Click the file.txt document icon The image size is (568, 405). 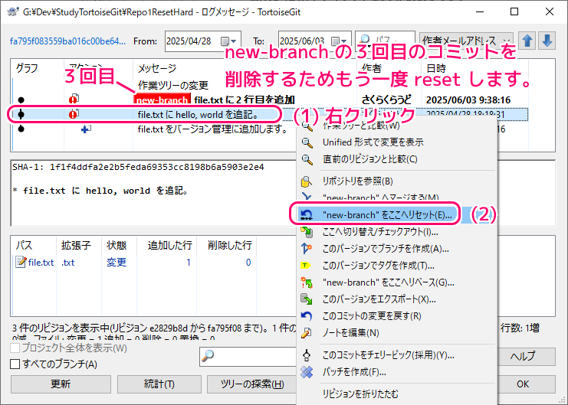pos(21,262)
